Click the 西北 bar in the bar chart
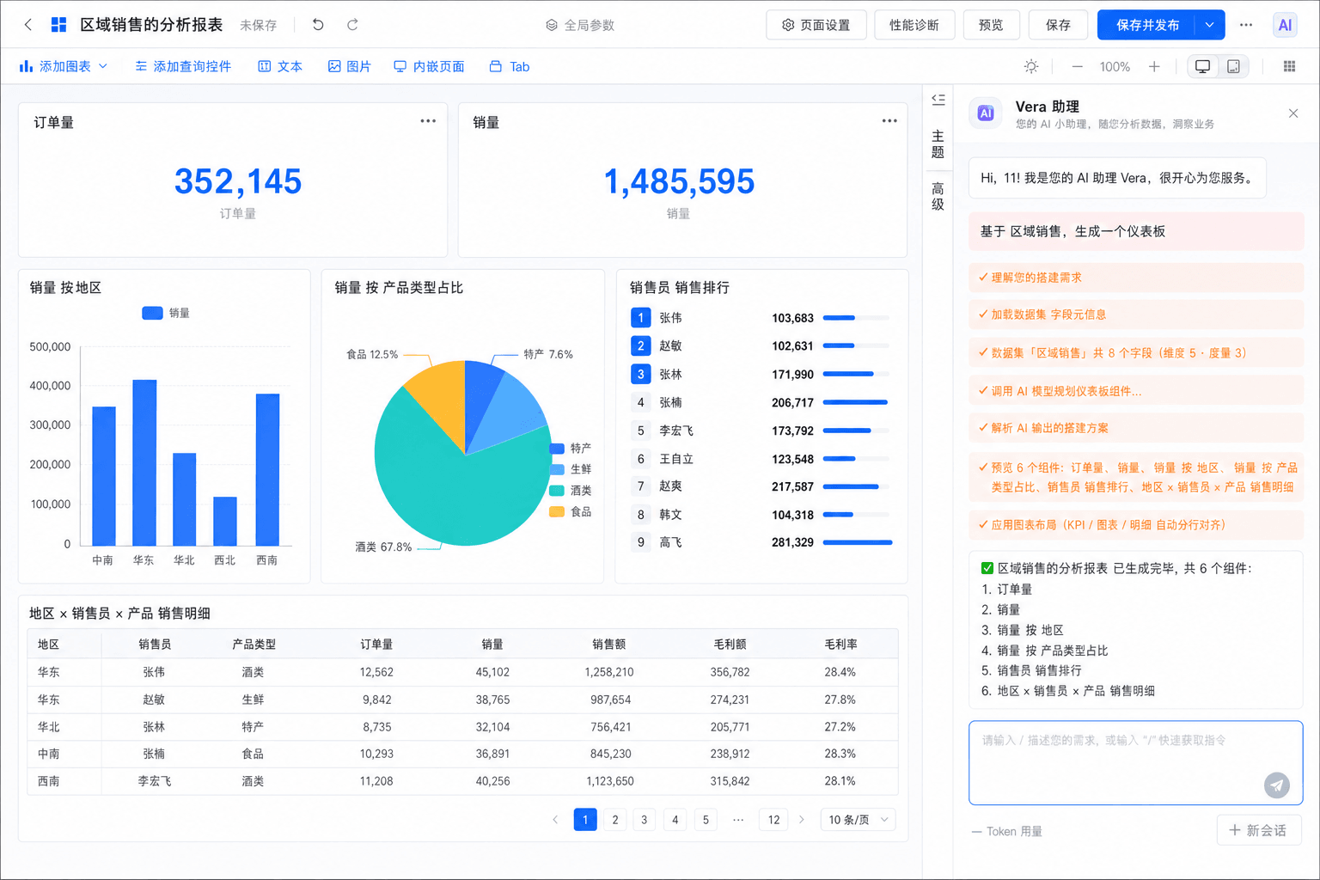 tap(225, 521)
